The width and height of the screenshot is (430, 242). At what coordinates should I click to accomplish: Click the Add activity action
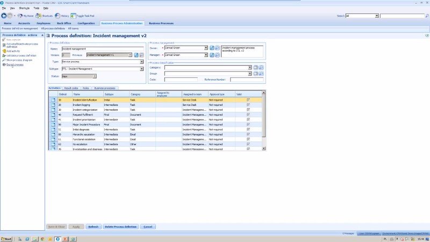(13, 51)
